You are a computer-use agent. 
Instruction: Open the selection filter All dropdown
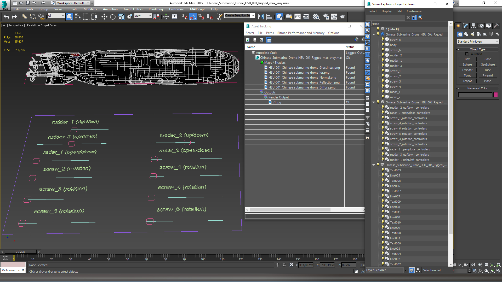pyautogui.click(x=56, y=16)
